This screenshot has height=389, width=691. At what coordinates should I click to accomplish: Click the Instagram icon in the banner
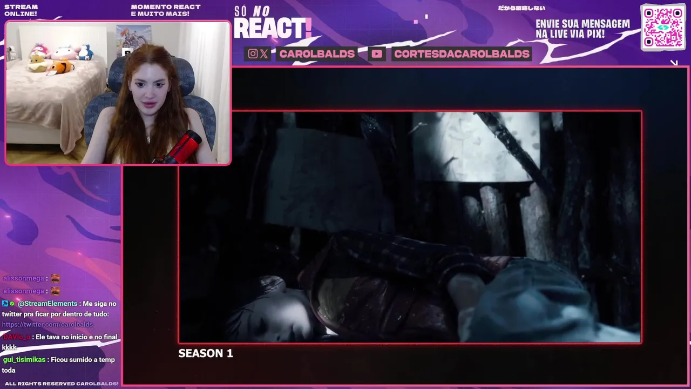tap(253, 53)
